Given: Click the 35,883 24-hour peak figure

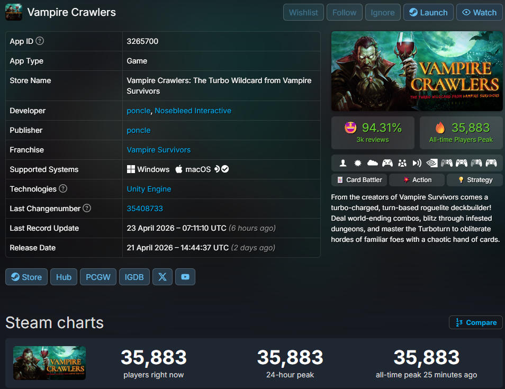Looking at the screenshot, I should (x=290, y=357).
